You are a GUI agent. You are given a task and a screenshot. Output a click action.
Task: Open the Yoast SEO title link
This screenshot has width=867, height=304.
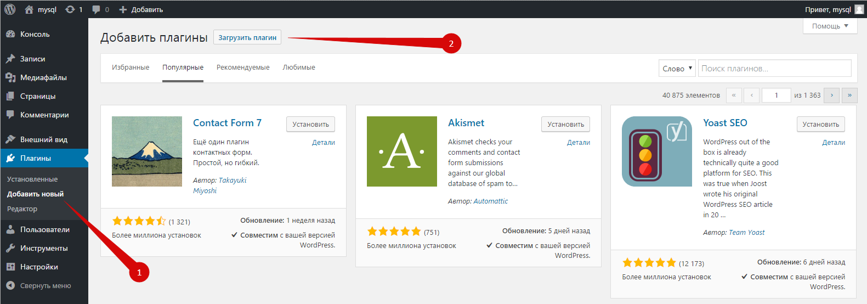(x=725, y=123)
